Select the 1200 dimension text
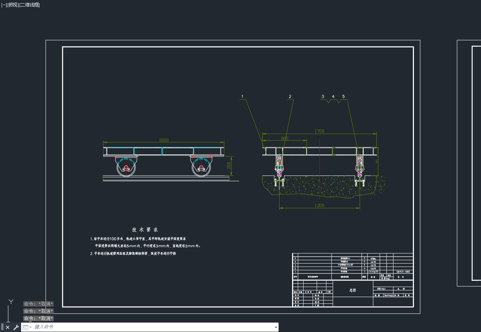Image resolution: width=481 pixels, height=332 pixels. (x=319, y=206)
